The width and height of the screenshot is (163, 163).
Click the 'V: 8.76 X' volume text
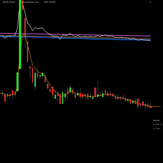point(157,125)
